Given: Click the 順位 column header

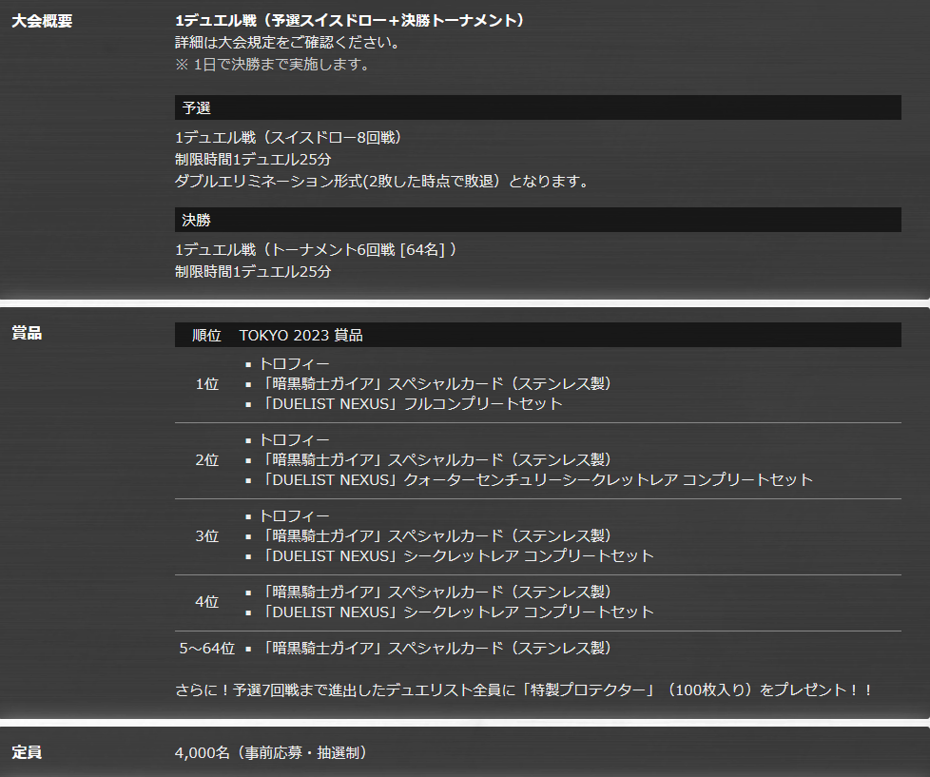Looking at the screenshot, I should [206, 335].
